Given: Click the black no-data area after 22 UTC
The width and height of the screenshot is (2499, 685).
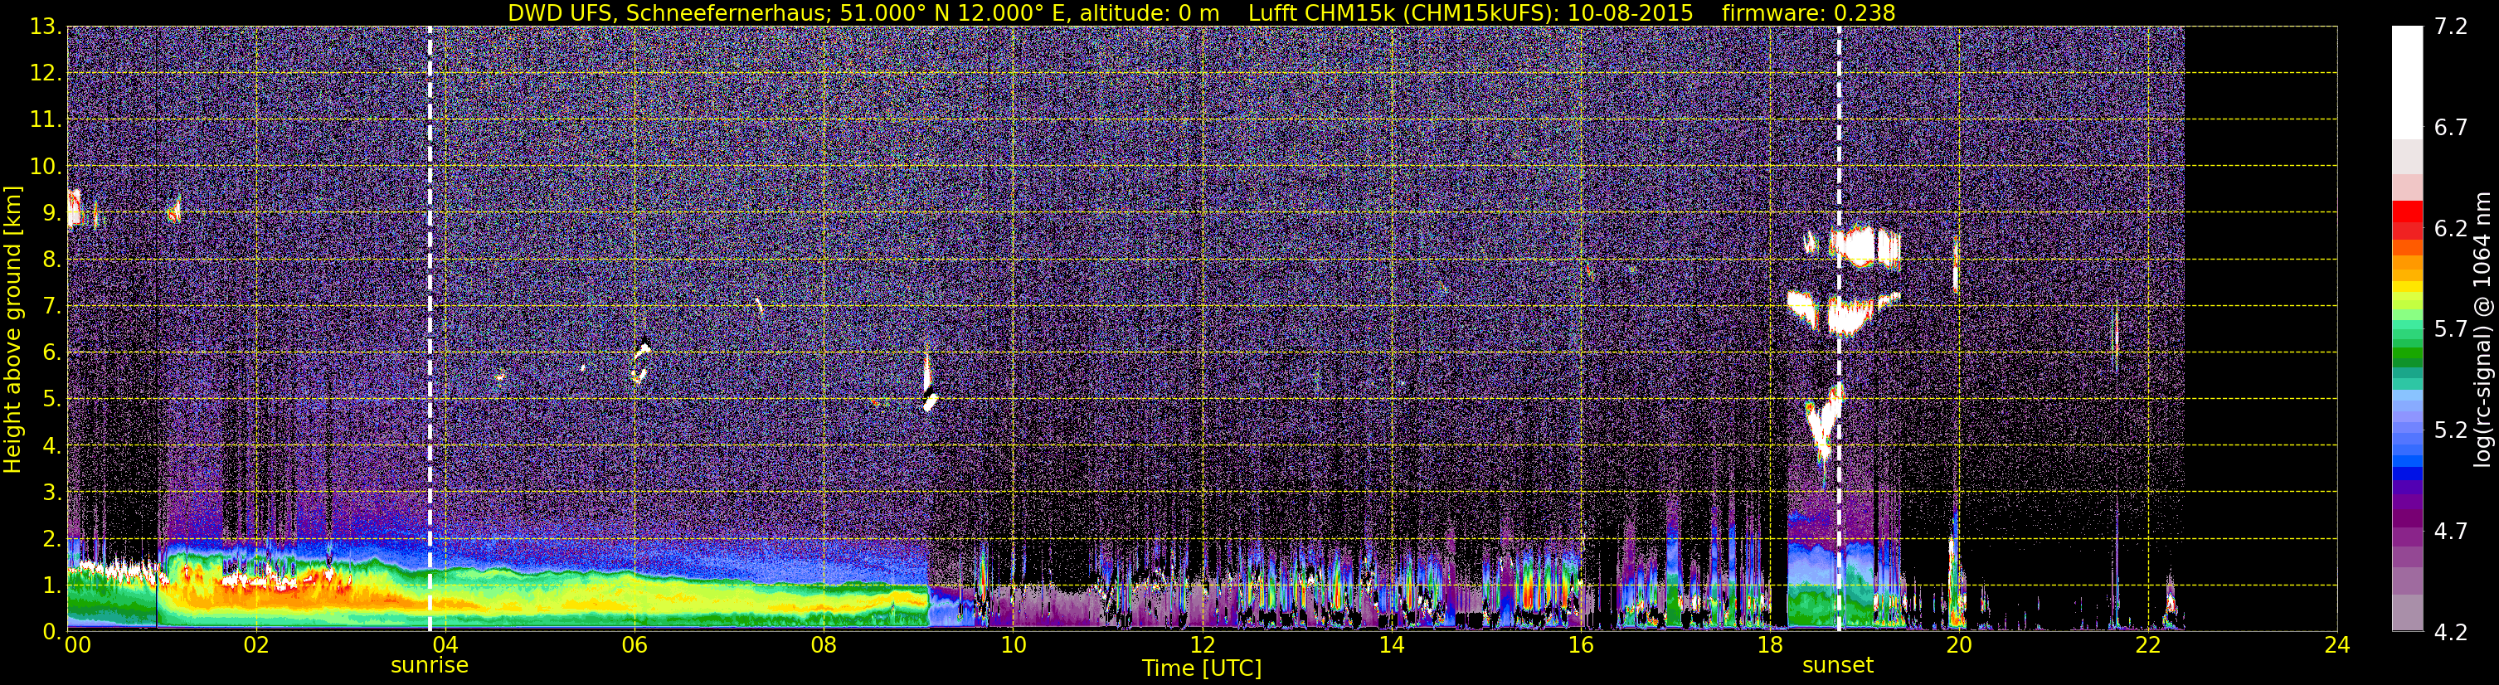Looking at the screenshot, I should tap(2260, 328).
